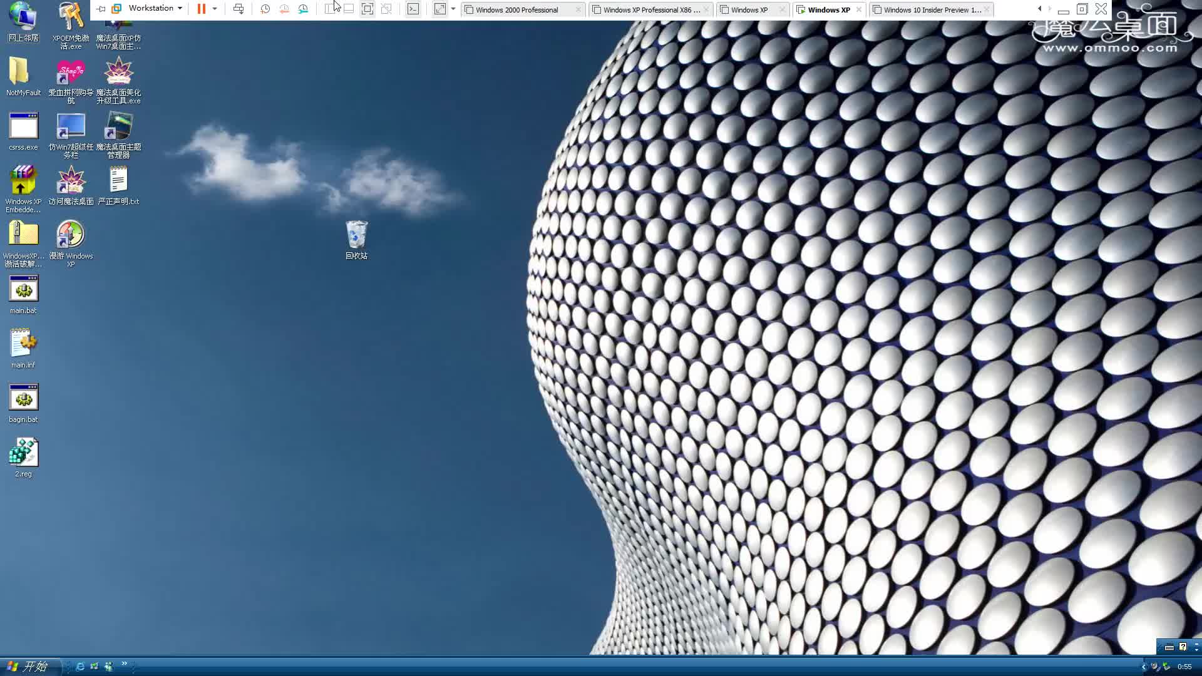Open the snapshot manager icon
Image resolution: width=1202 pixels, height=676 pixels.
pos(304,9)
